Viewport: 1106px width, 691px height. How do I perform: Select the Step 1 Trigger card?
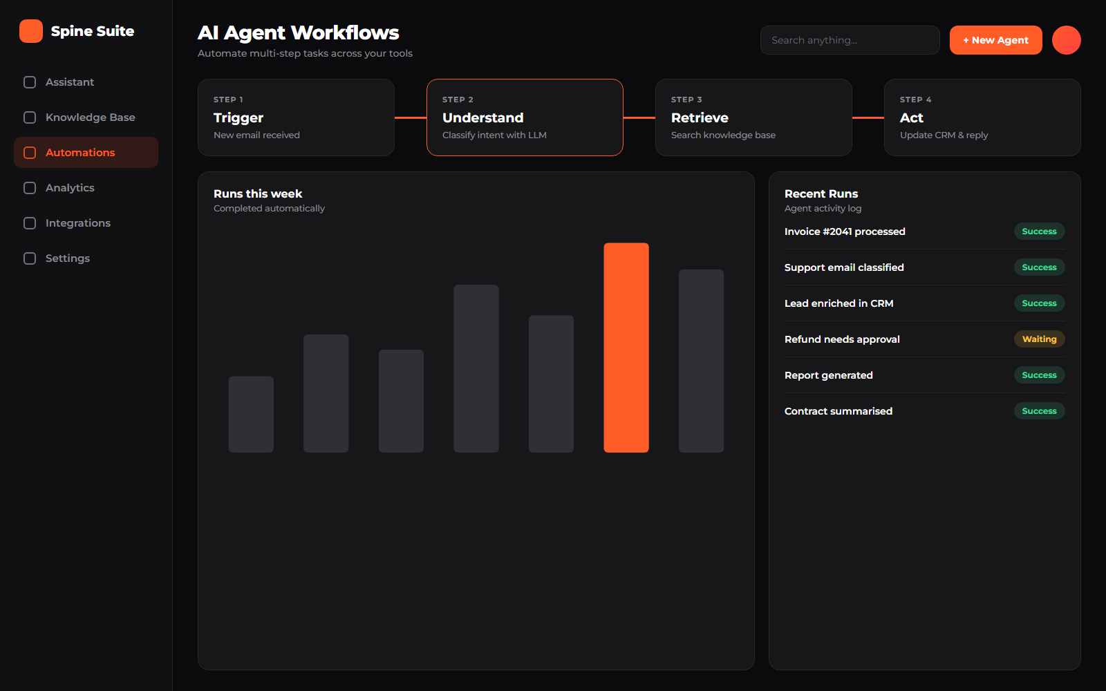tap(296, 117)
